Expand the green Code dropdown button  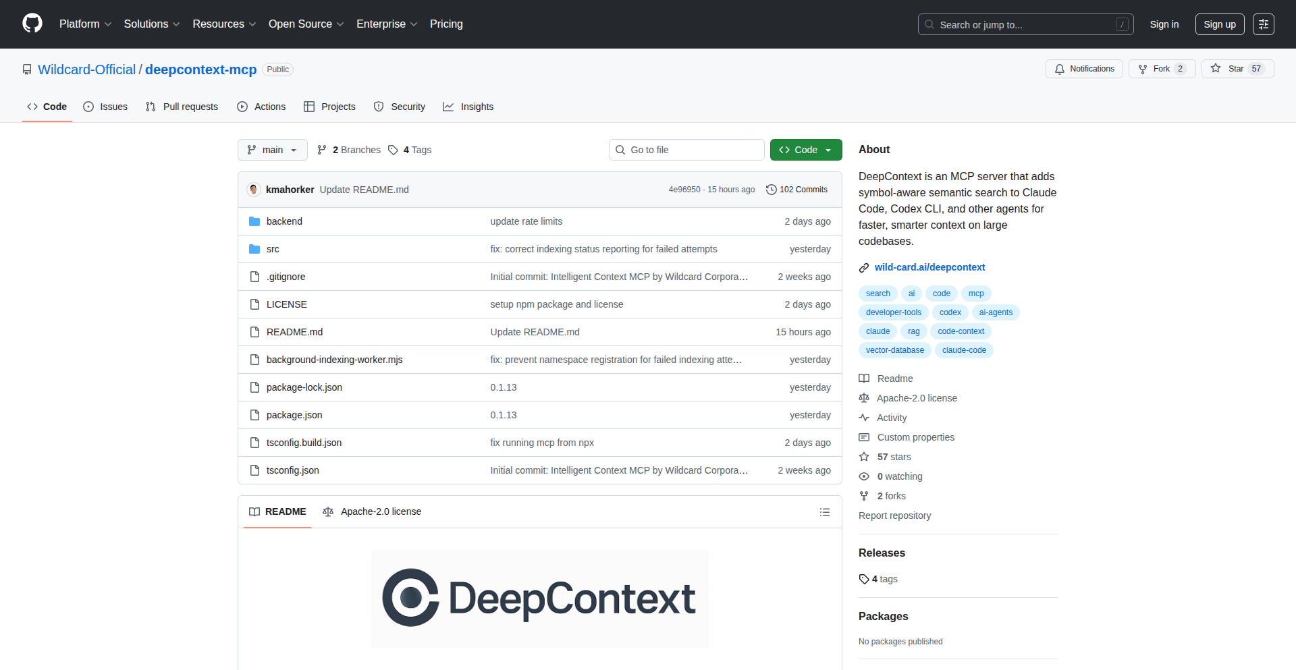click(806, 150)
